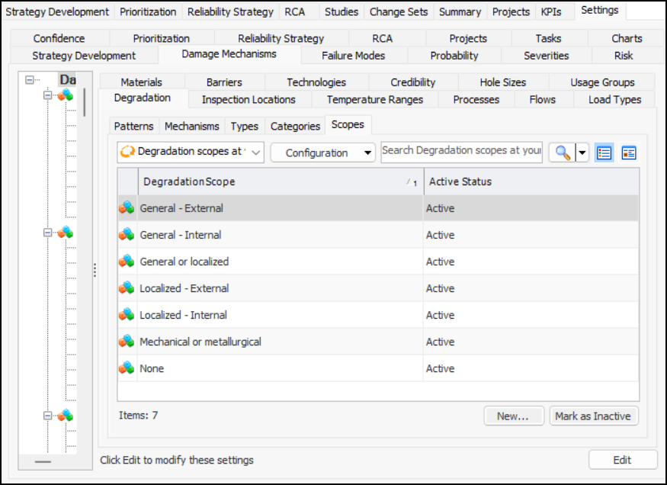
Task: Click the magnifier search icon
Action: point(562,153)
